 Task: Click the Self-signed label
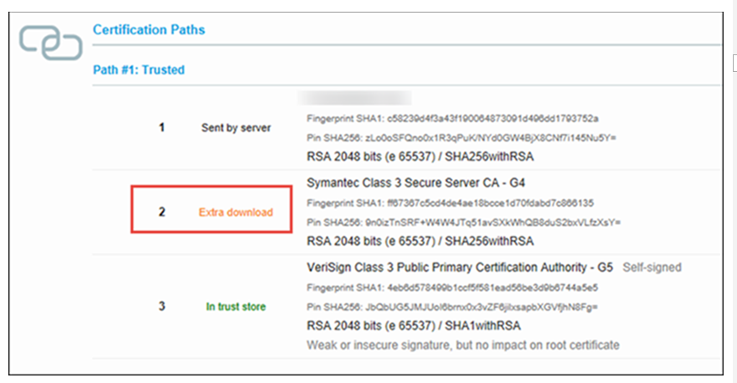click(652, 268)
